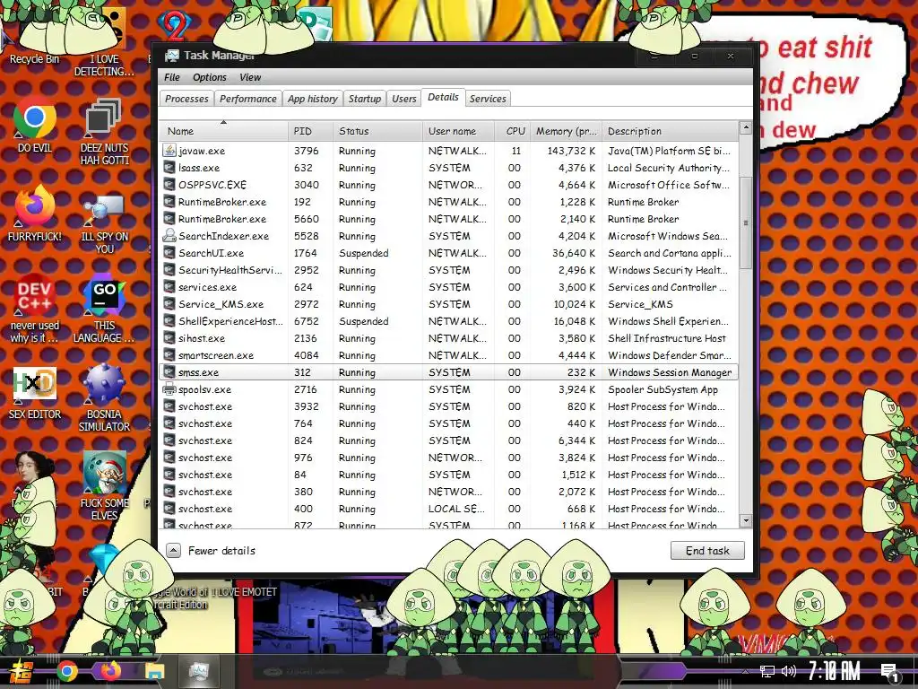Open the File menu
The image size is (918, 689).
click(x=172, y=77)
